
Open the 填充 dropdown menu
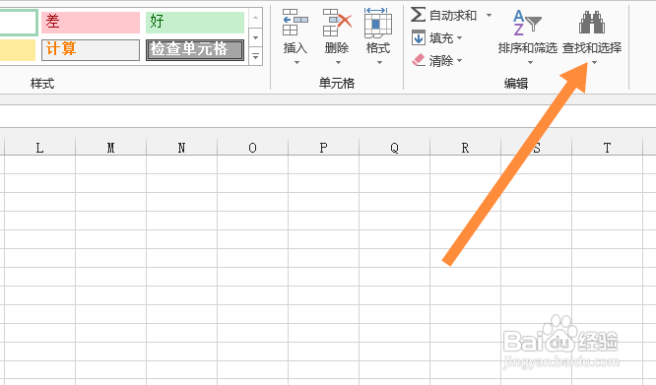click(x=459, y=38)
